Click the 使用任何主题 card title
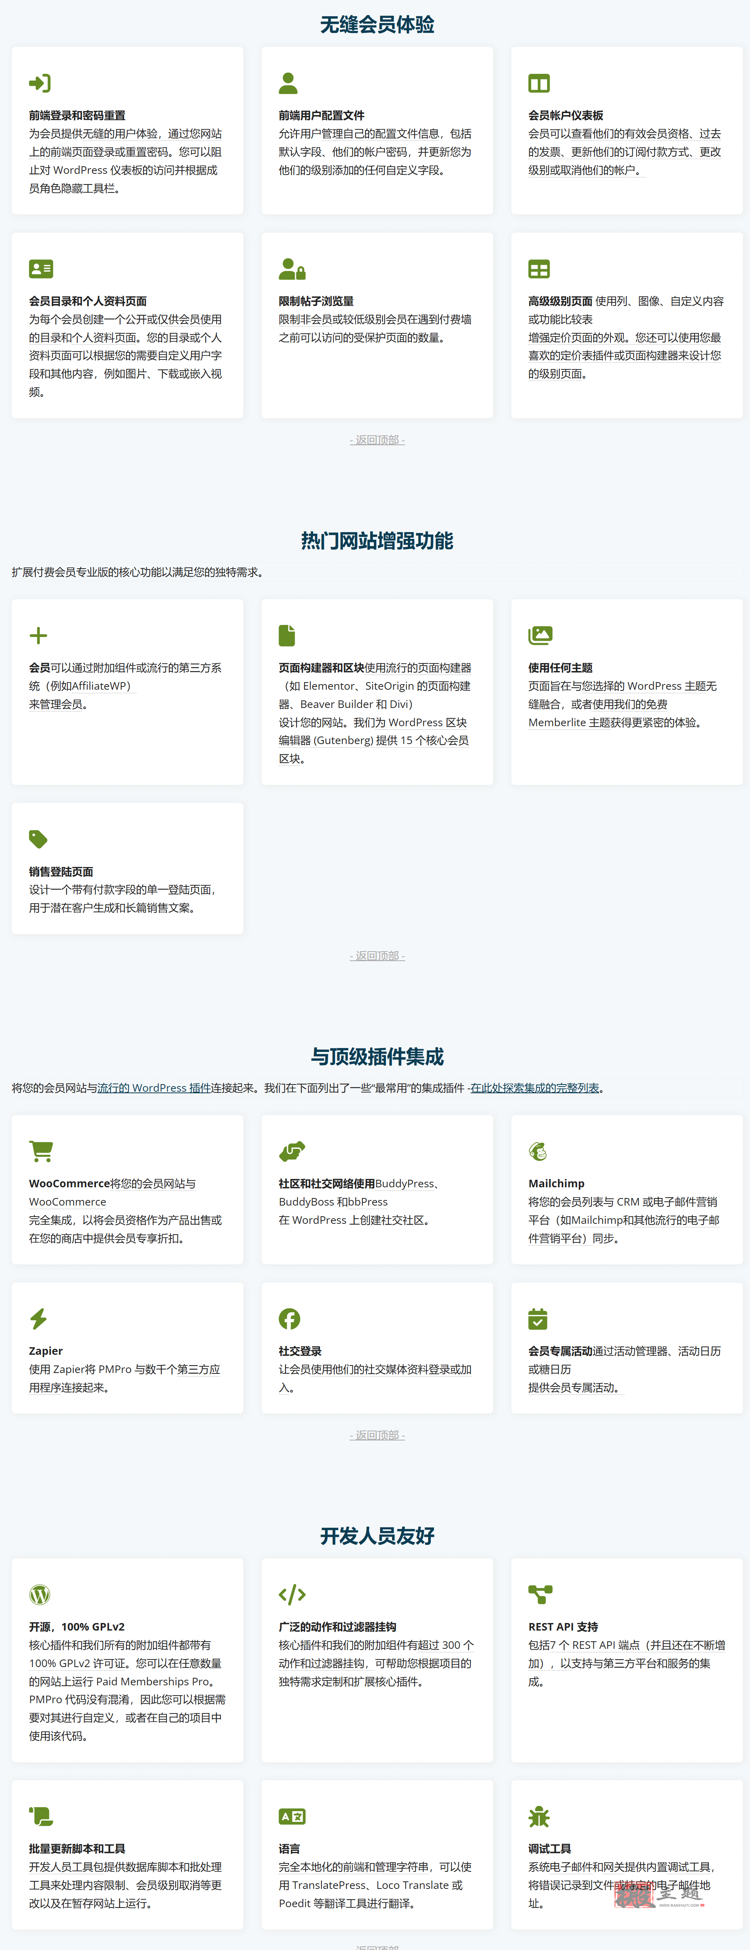The image size is (750, 1950). click(x=560, y=668)
